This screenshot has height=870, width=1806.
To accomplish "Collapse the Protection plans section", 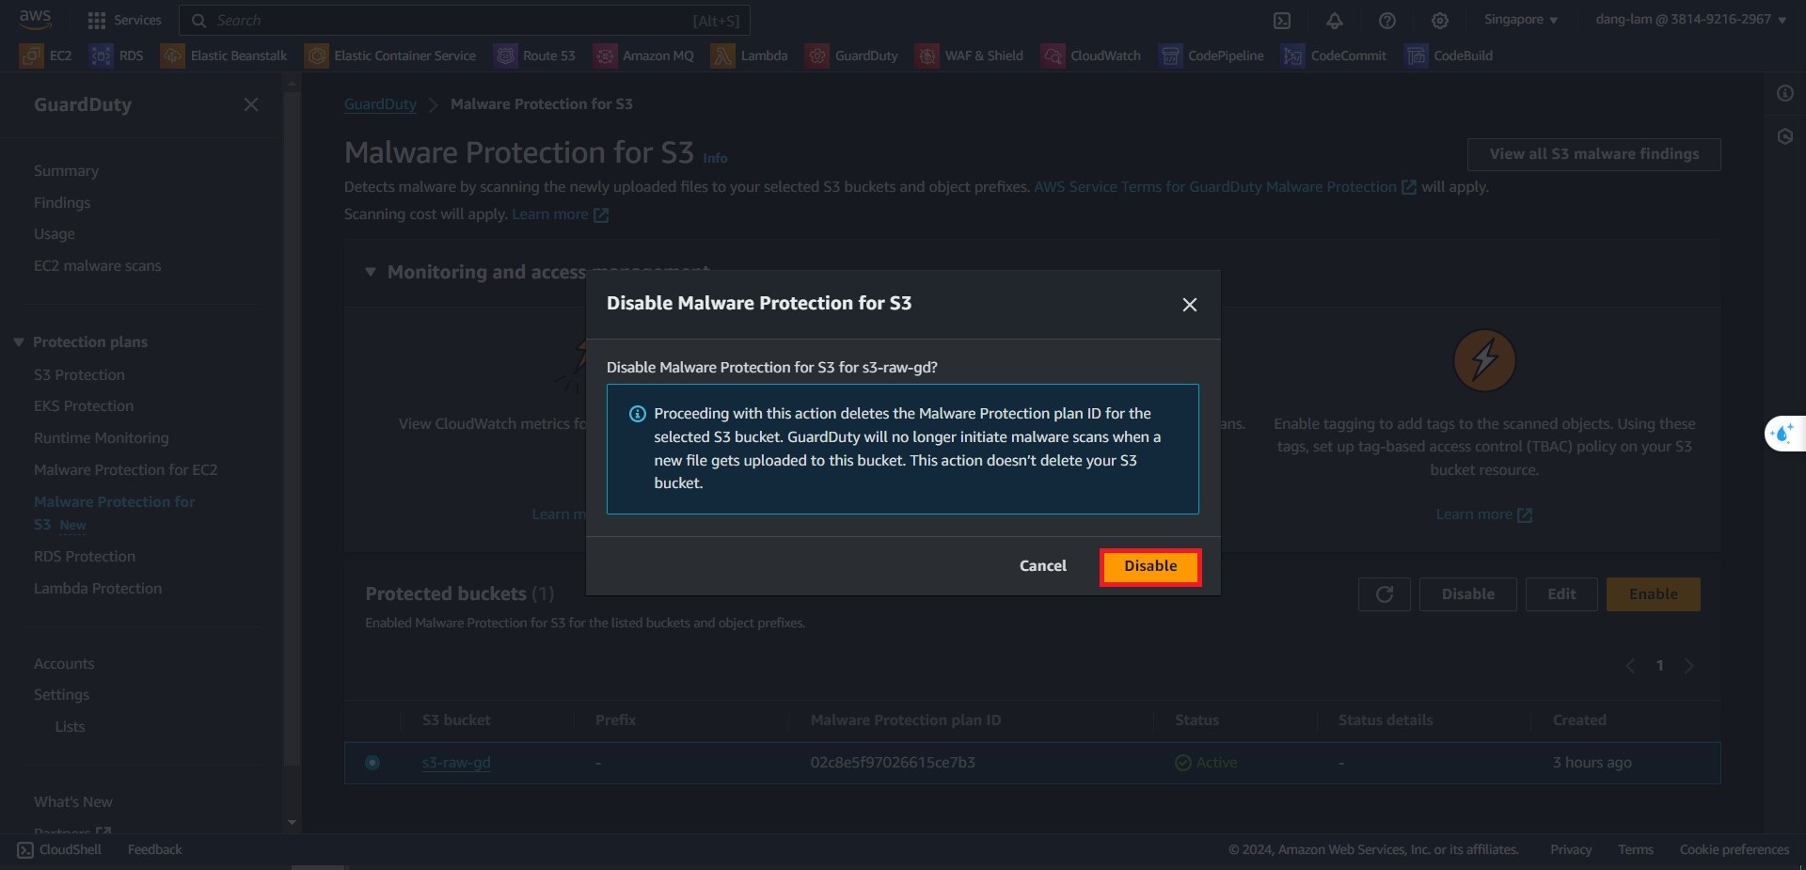I will click(x=19, y=342).
